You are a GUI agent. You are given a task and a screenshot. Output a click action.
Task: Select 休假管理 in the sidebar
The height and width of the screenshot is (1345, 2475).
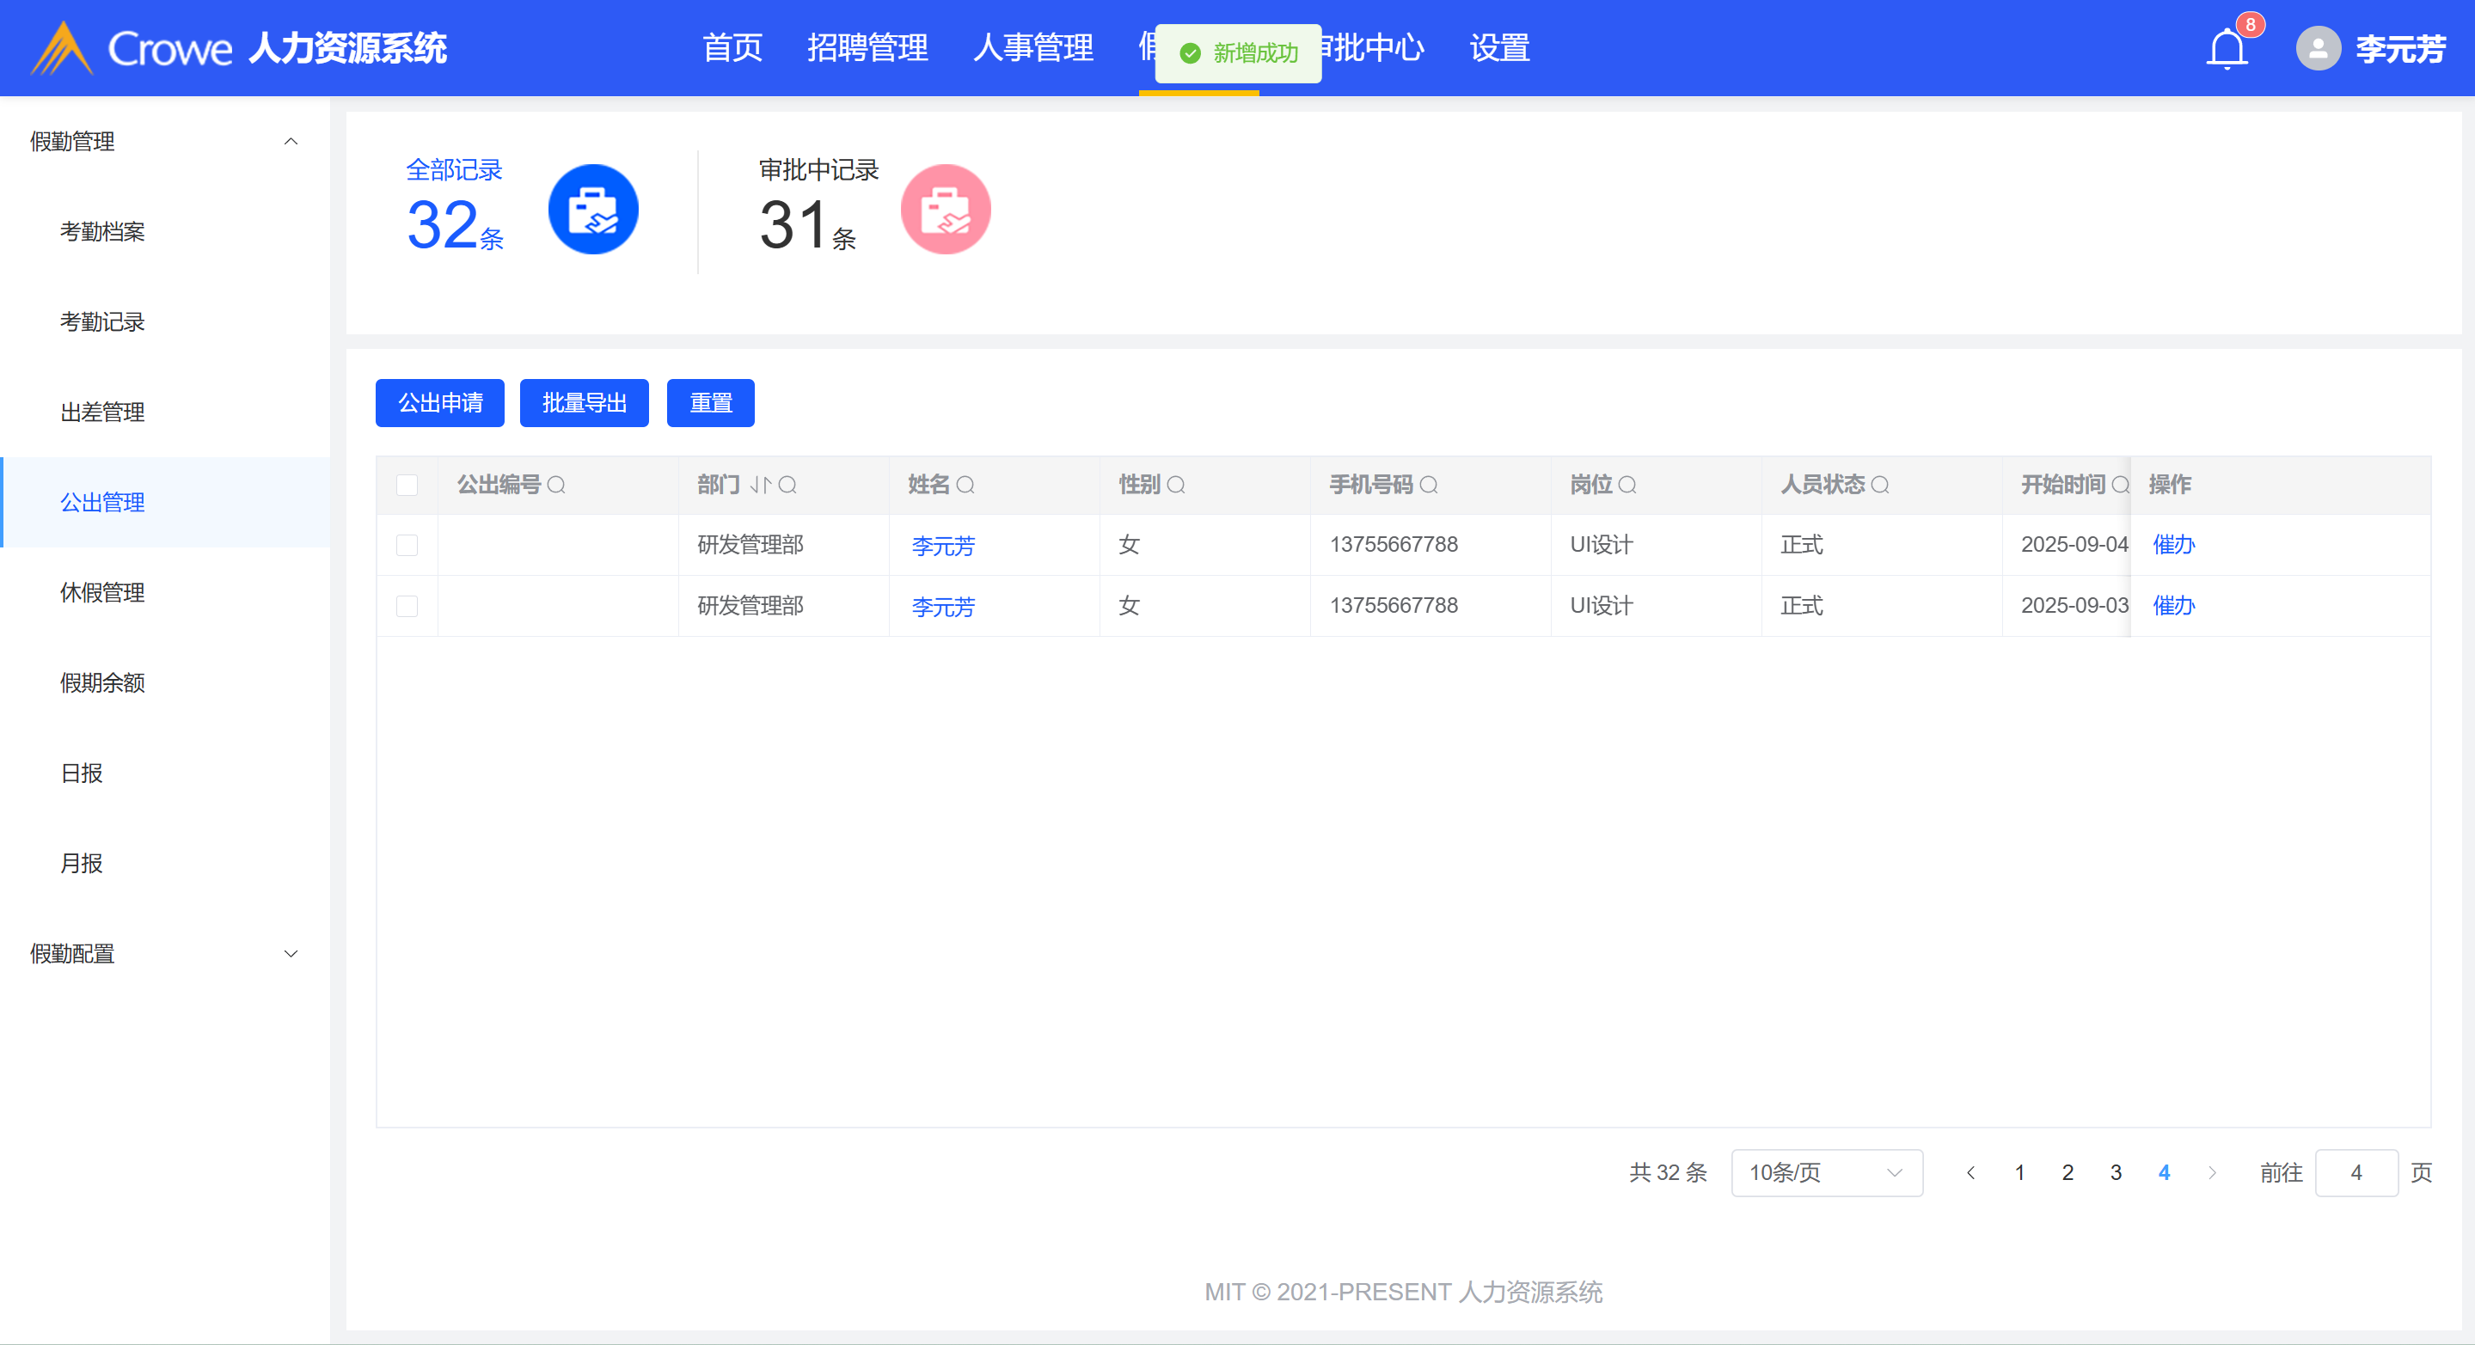click(101, 593)
